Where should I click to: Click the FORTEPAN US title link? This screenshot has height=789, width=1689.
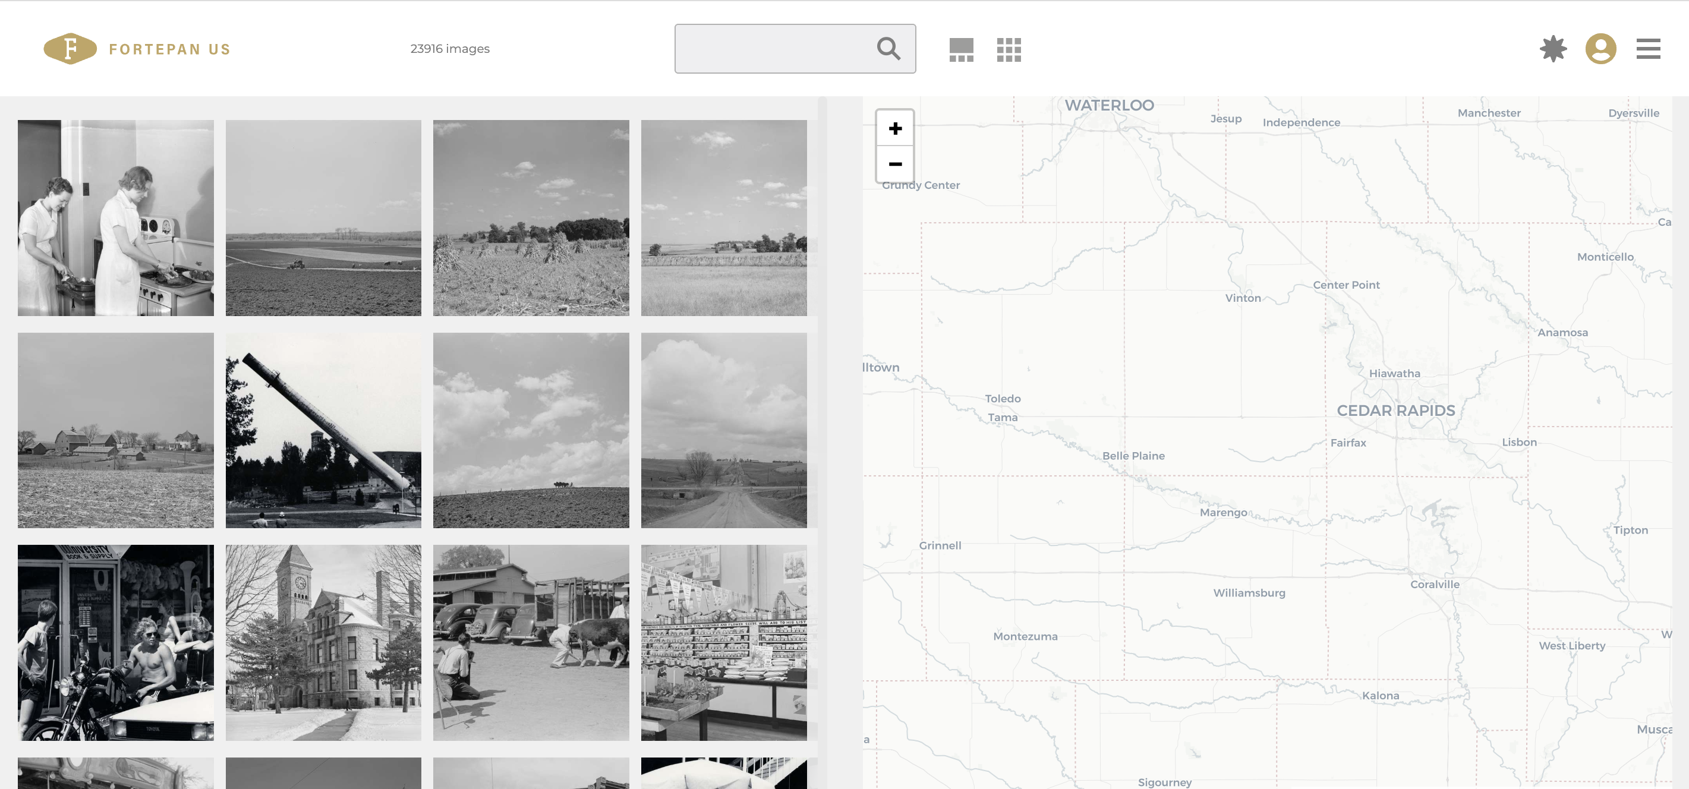pyautogui.click(x=170, y=50)
